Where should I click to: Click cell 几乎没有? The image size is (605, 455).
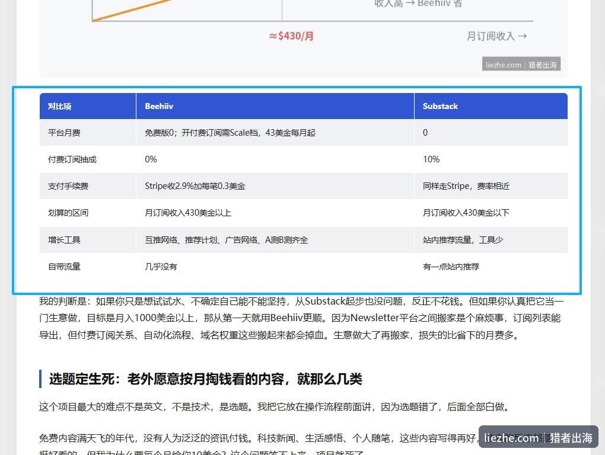(275, 266)
